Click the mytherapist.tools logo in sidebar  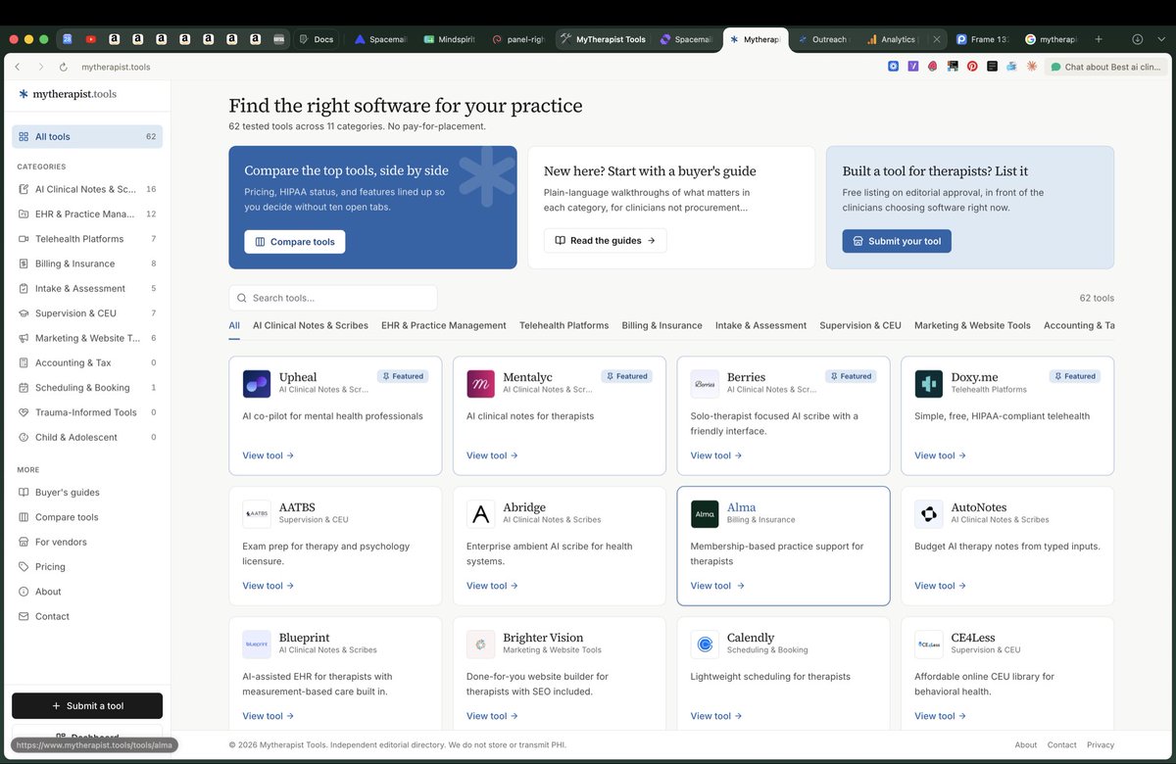pyautogui.click(x=68, y=94)
